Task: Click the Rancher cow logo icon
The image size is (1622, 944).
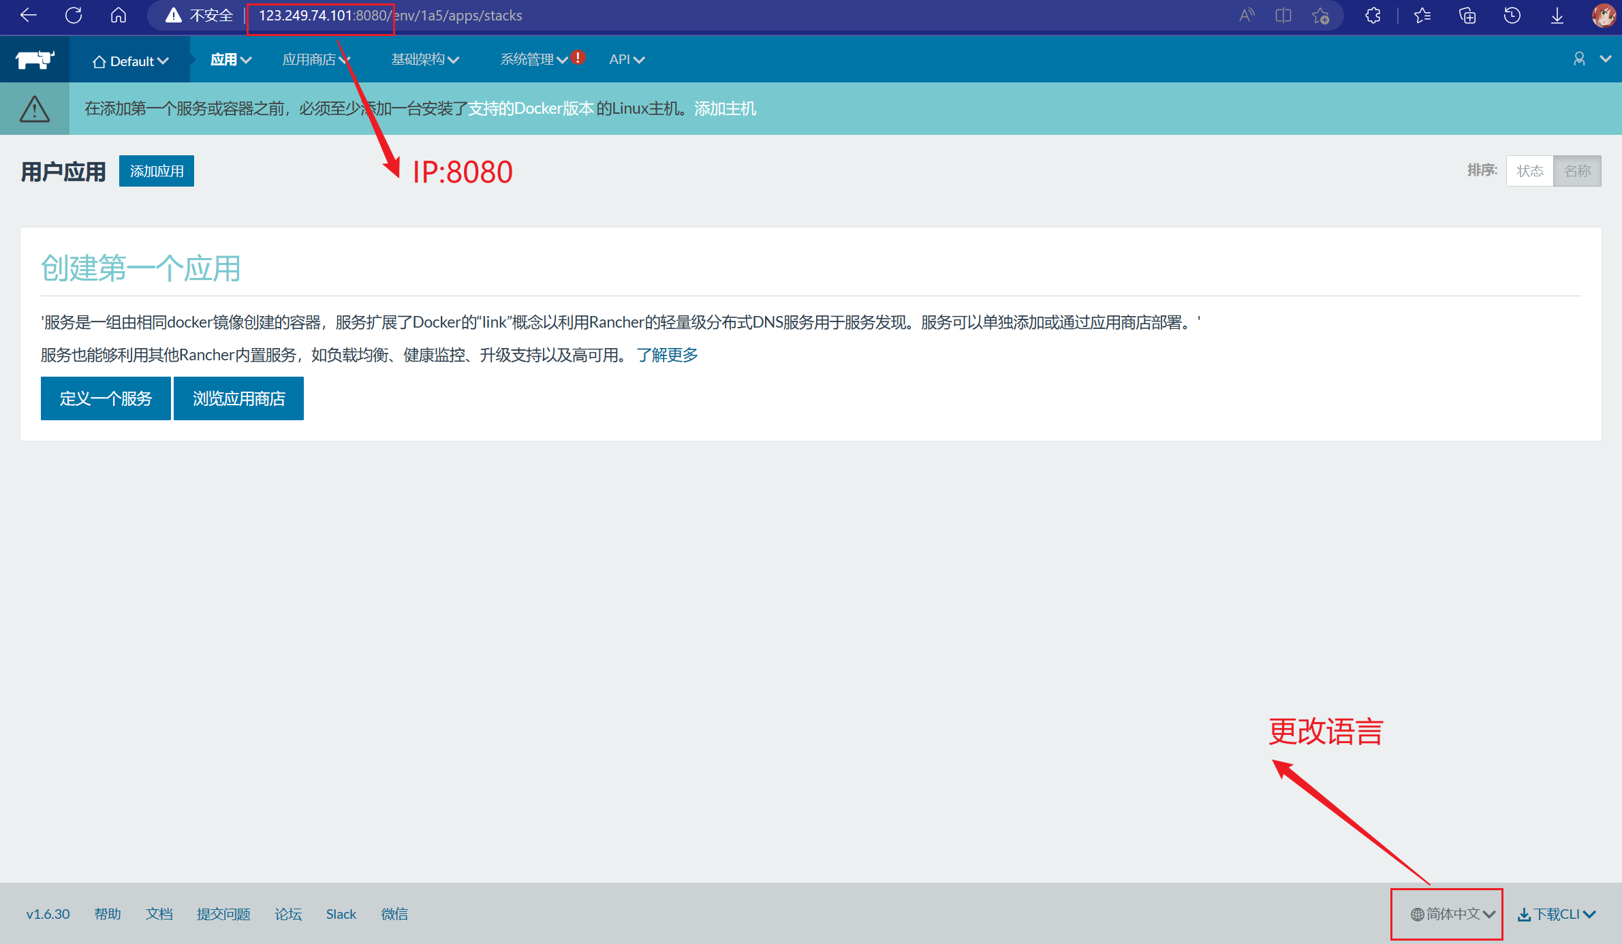Action: [x=35, y=60]
